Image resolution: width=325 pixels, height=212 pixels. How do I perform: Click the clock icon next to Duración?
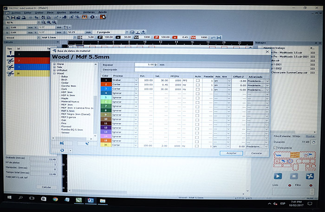coord(313,142)
